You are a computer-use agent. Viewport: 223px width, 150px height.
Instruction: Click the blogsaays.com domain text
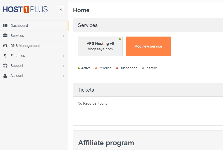[100, 49]
